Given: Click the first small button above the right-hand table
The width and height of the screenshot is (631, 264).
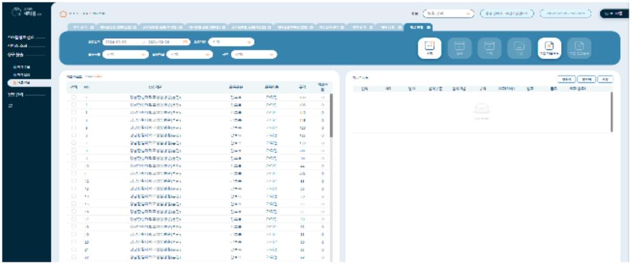Looking at the screenshot, I should 567,79.
